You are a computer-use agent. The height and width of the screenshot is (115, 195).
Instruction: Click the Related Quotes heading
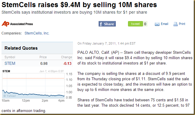(21, 48)
